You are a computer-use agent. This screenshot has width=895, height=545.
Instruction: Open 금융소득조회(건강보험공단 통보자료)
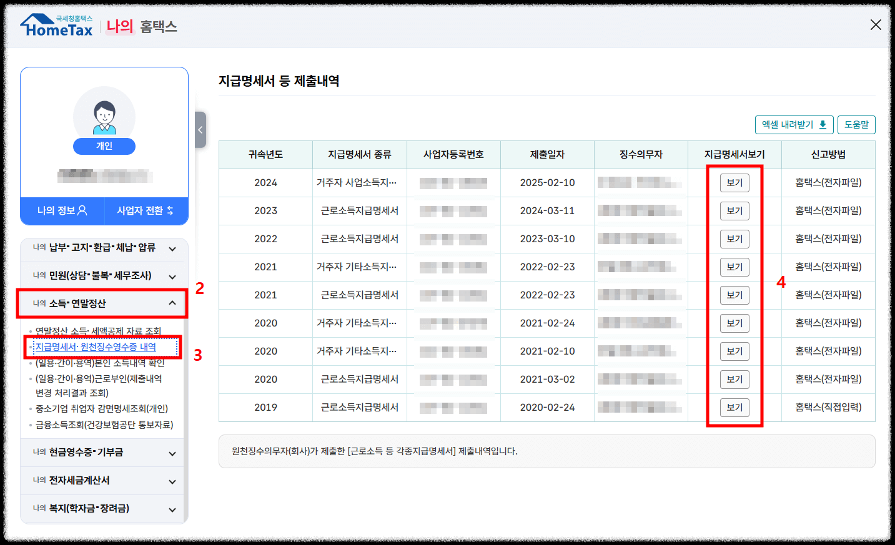click(104, 425)
